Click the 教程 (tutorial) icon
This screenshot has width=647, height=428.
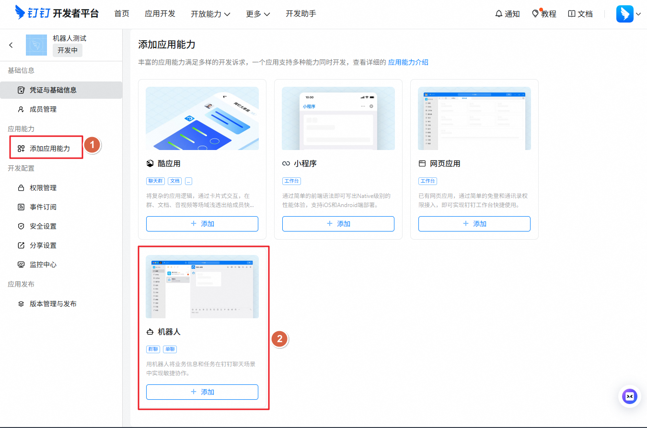[544, 14]
